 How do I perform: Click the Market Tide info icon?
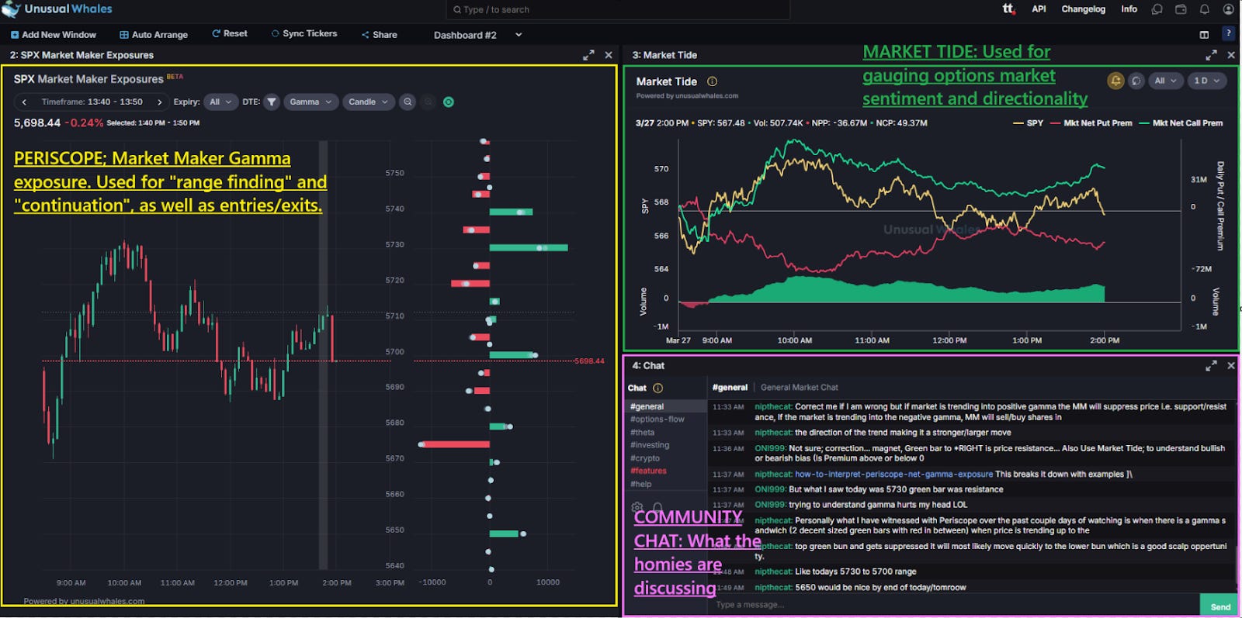coord(712,81)
